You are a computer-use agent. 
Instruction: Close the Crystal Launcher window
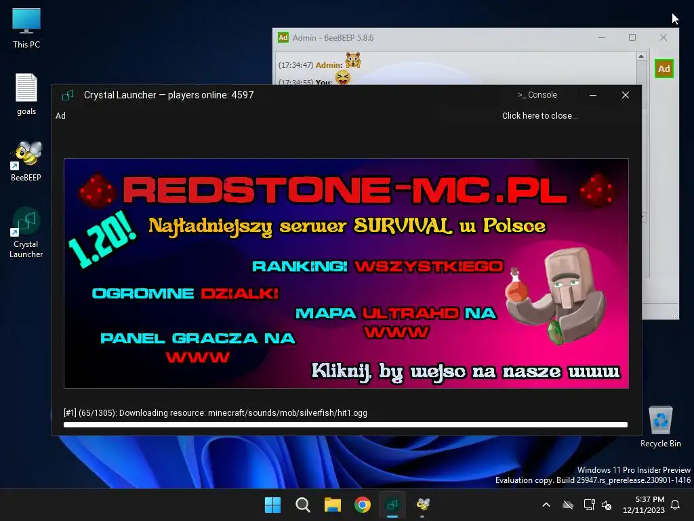[x=626, y=95]
